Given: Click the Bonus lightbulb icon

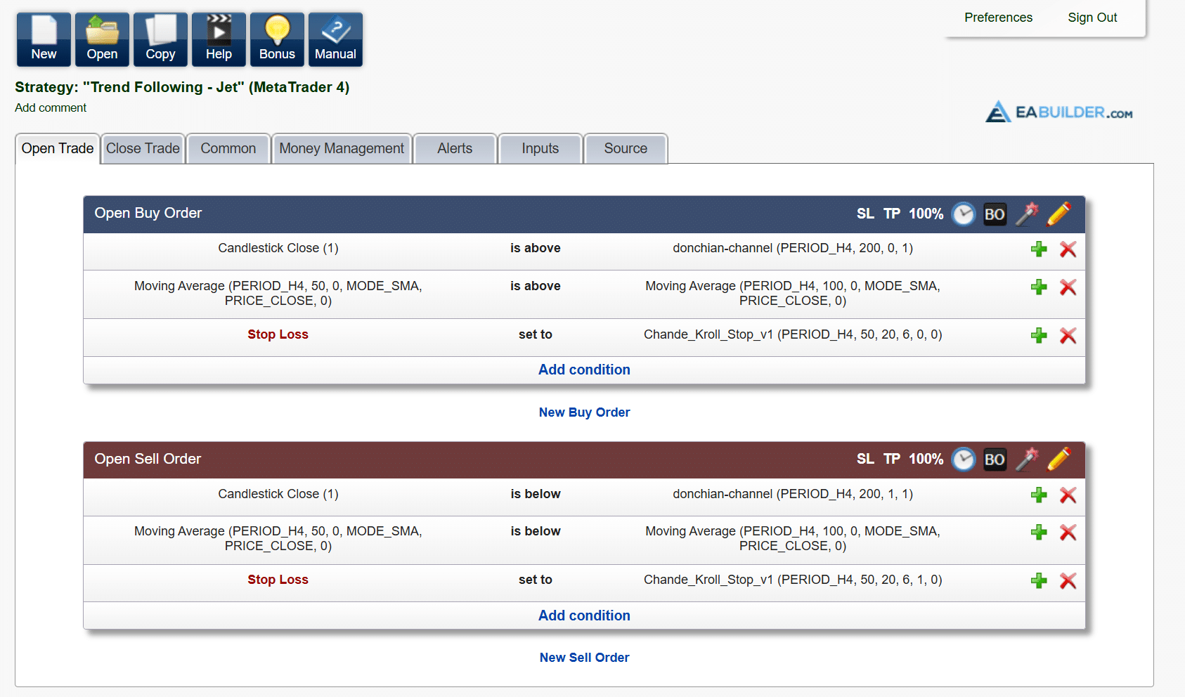Looking at the screenshot, I should coord(277,39).
